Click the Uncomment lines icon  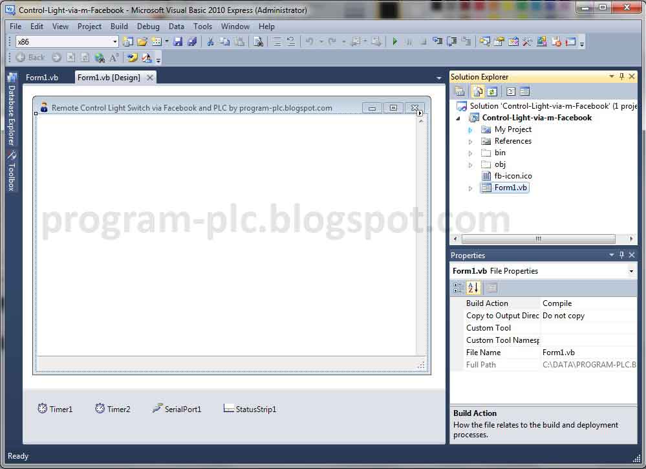point(291,41)
